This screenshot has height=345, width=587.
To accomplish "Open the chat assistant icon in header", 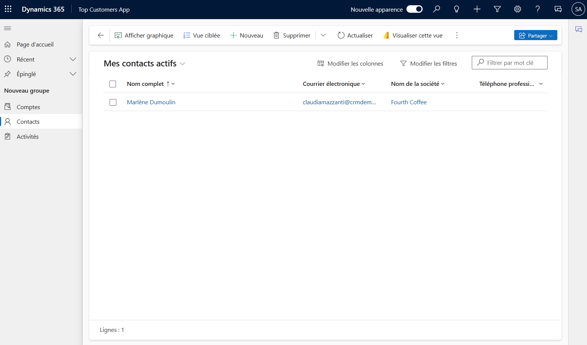I will coord(558,9).
